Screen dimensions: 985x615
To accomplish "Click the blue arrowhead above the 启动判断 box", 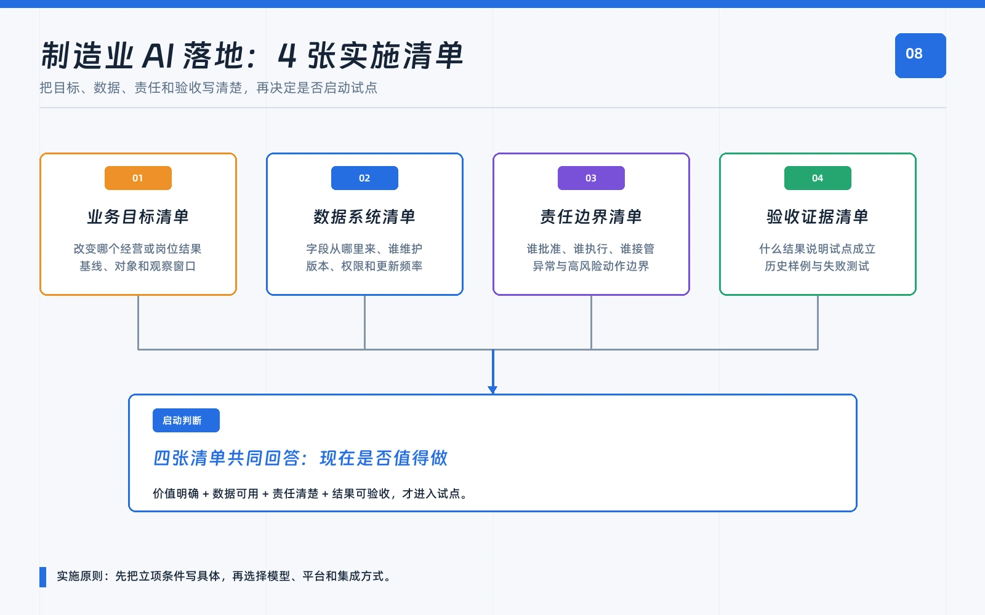I will [x=492, y=390].
